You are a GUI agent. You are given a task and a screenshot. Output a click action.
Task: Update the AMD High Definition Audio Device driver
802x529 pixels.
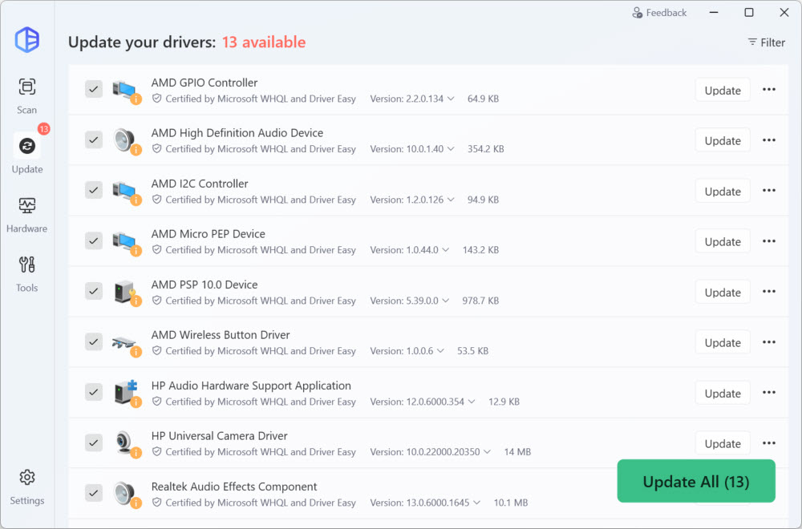[x=722, y=140]
